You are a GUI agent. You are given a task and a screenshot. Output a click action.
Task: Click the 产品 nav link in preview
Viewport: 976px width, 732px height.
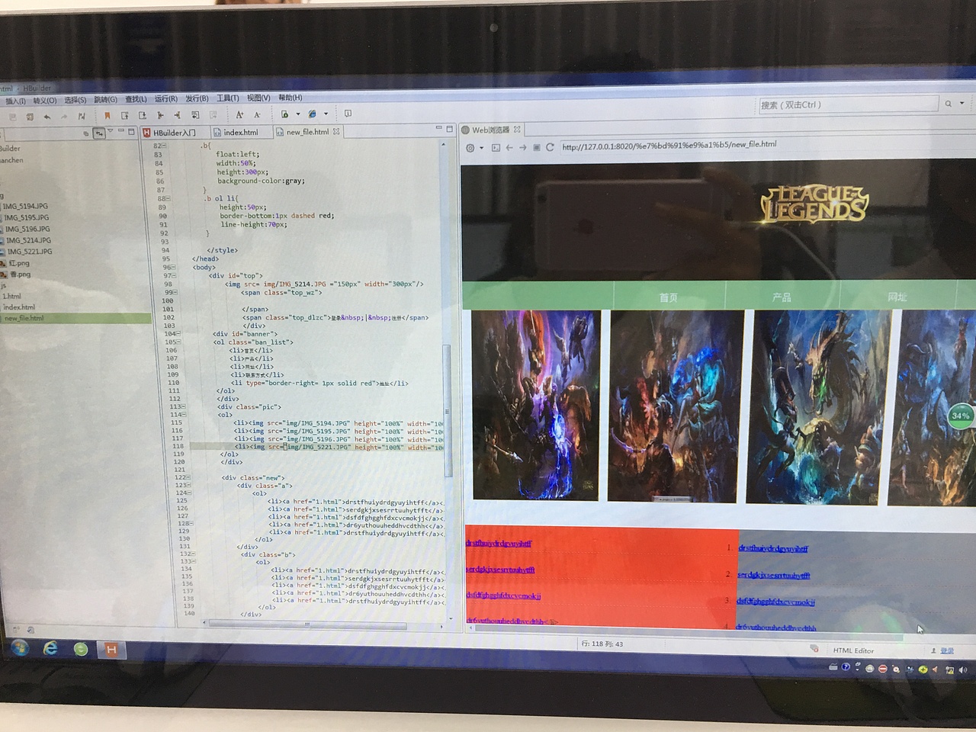[782, 297]
